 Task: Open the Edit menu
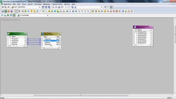click(14, 4)
